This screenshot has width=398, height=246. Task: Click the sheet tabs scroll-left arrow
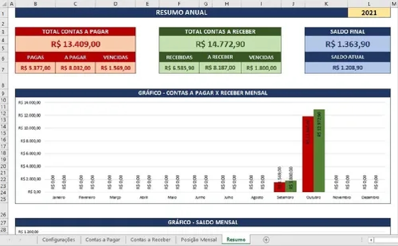[x=9, y=239]
